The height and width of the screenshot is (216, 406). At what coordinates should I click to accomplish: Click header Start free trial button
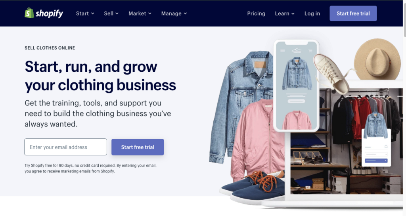353,13
